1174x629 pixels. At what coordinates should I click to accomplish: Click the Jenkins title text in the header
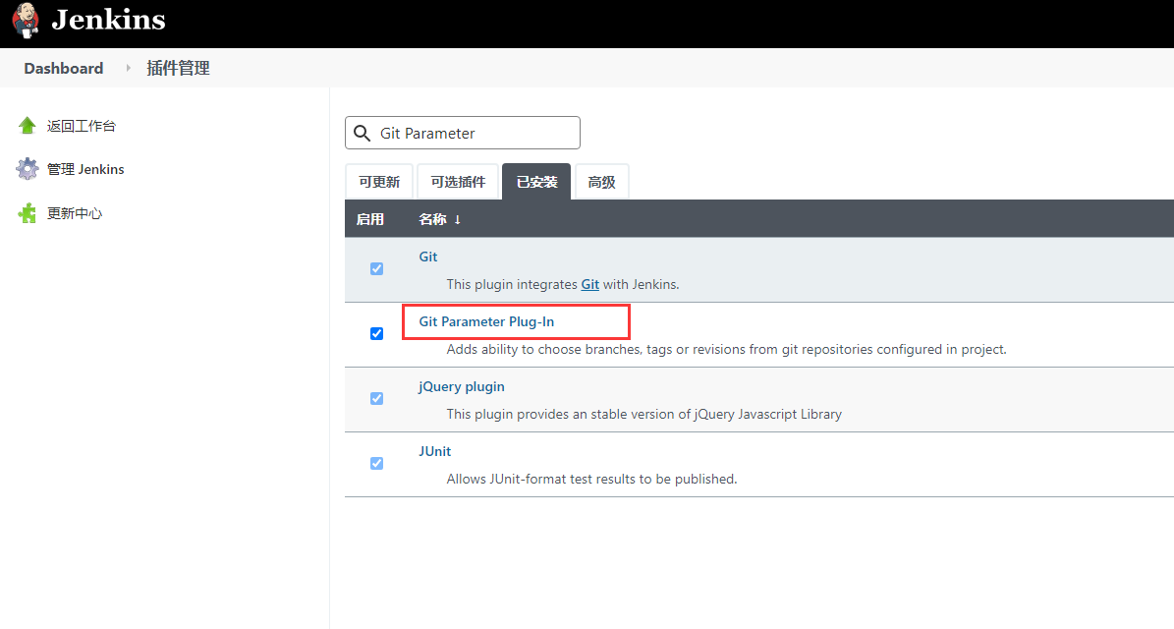coord(109,21)
